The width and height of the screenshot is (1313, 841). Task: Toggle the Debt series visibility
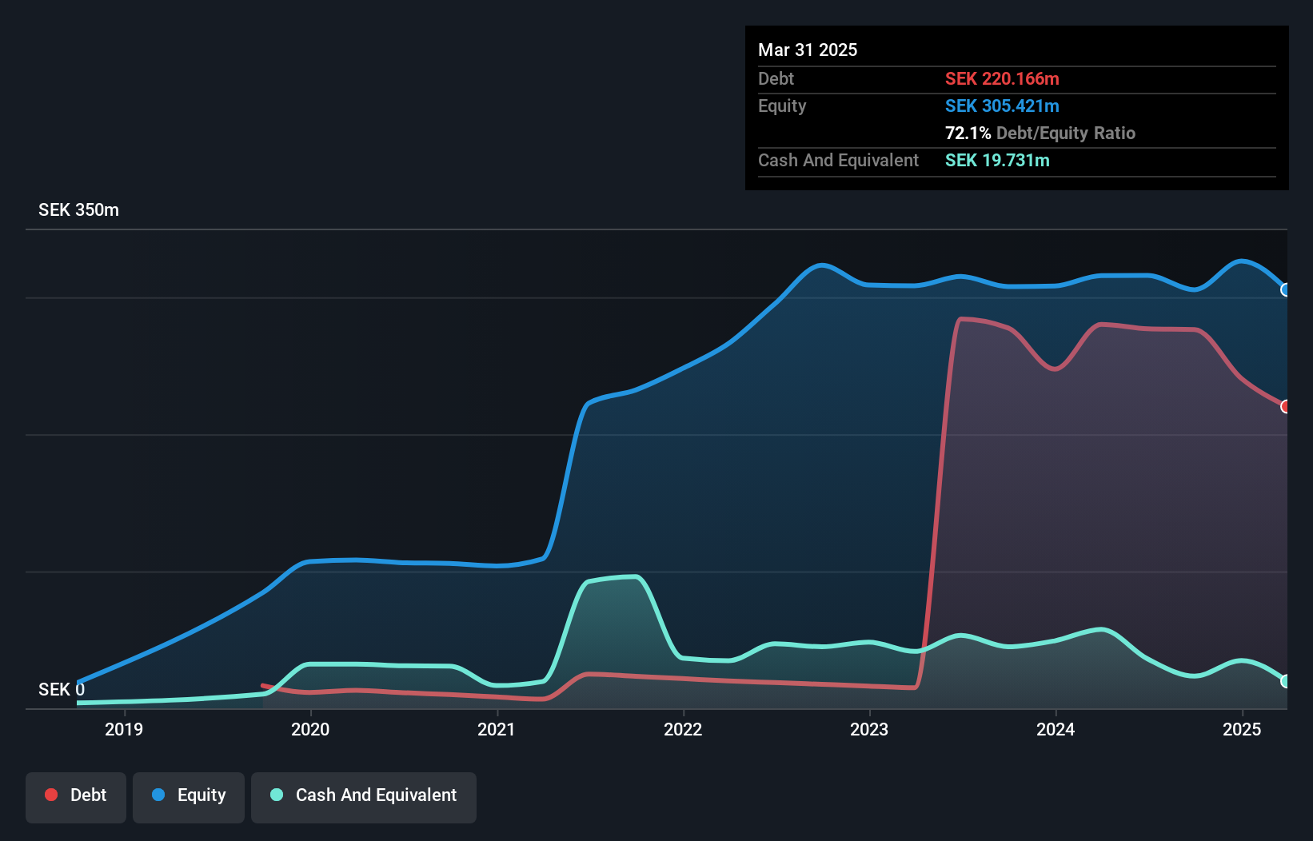(x=75, y=795)
